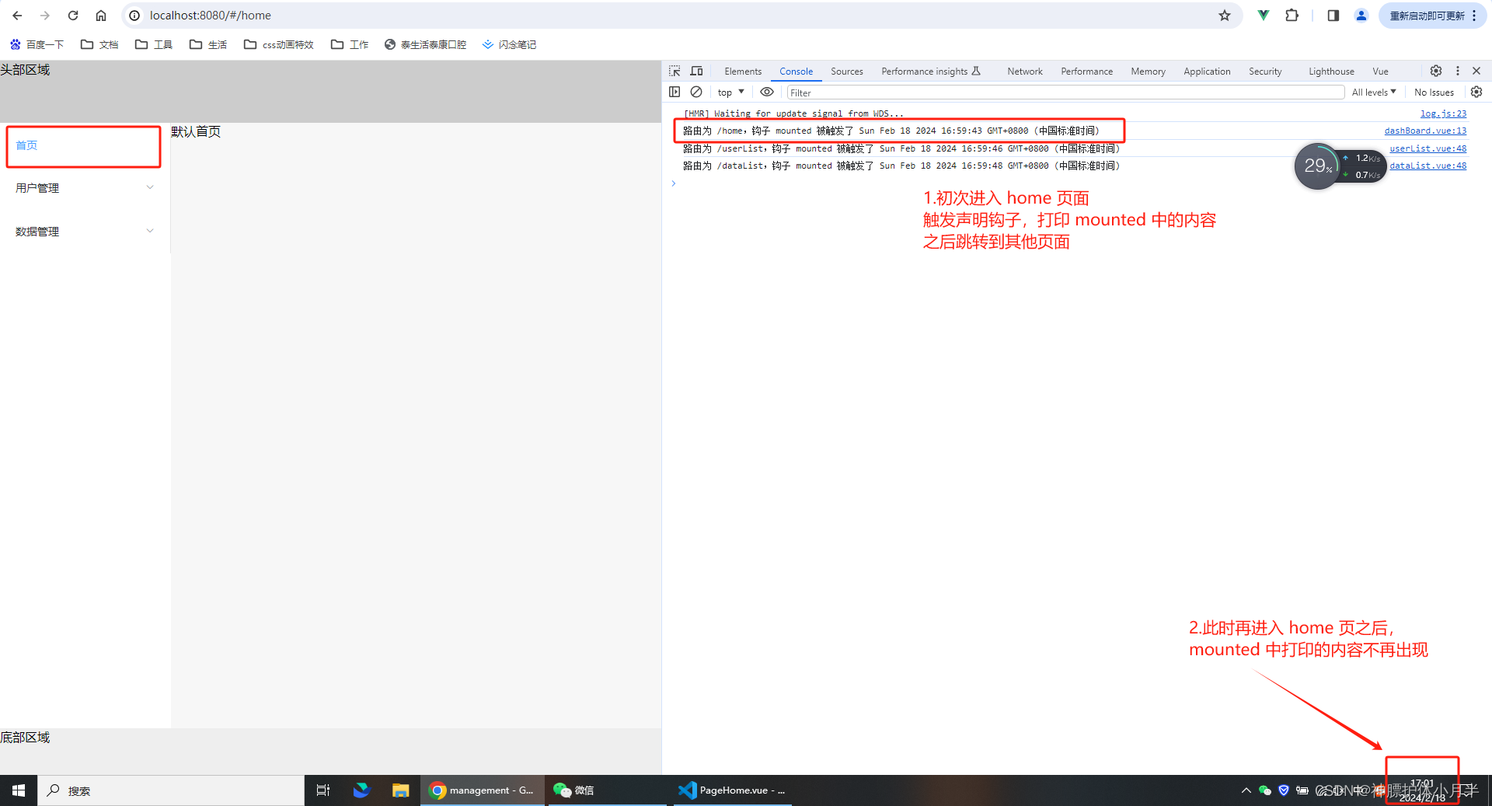Click the browser forward arrow
This screenshot has height=806, width=1492.
tap(45, 16)
